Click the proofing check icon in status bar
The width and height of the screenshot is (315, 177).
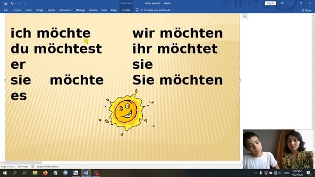tap(32, 167)
